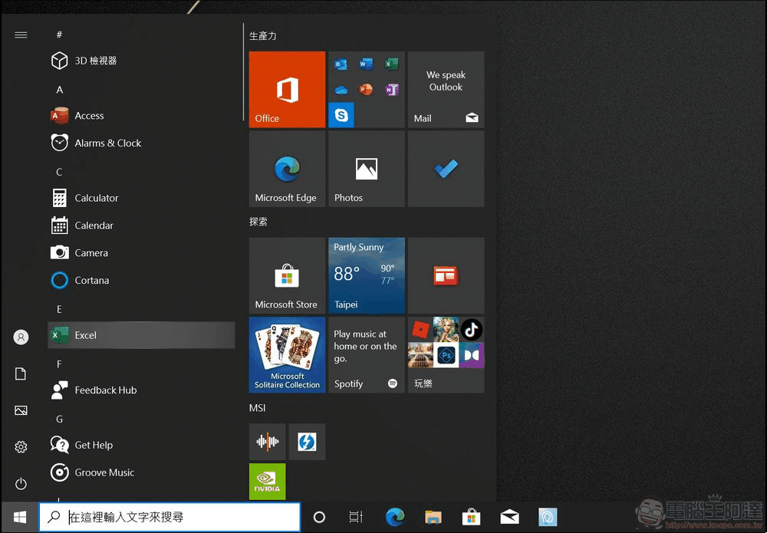Screen dimensions: 767x533
Task: Click the small PowerPoint icon in the folder tile
Action: [x=366, y=90]
